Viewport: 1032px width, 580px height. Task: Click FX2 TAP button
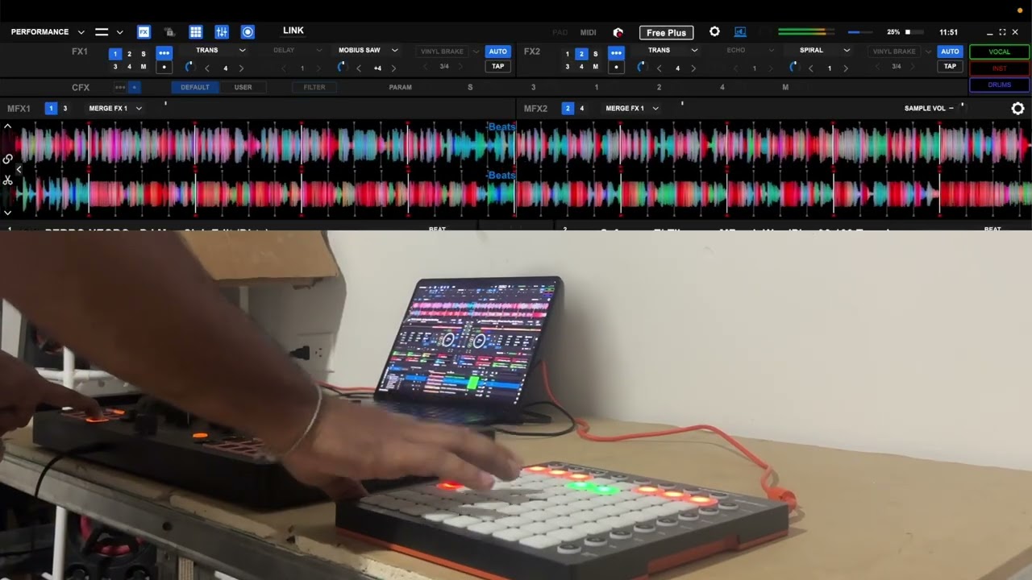click(950, 66)
